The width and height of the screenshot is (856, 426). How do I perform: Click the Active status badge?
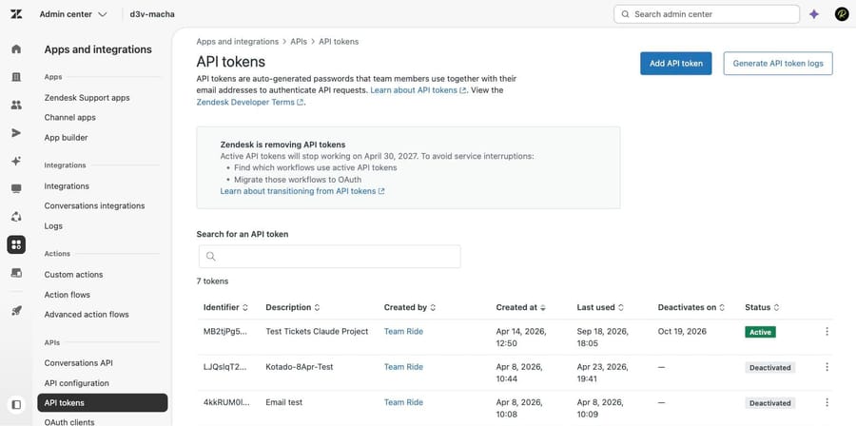pyautogui.click(x=761, y=332)
